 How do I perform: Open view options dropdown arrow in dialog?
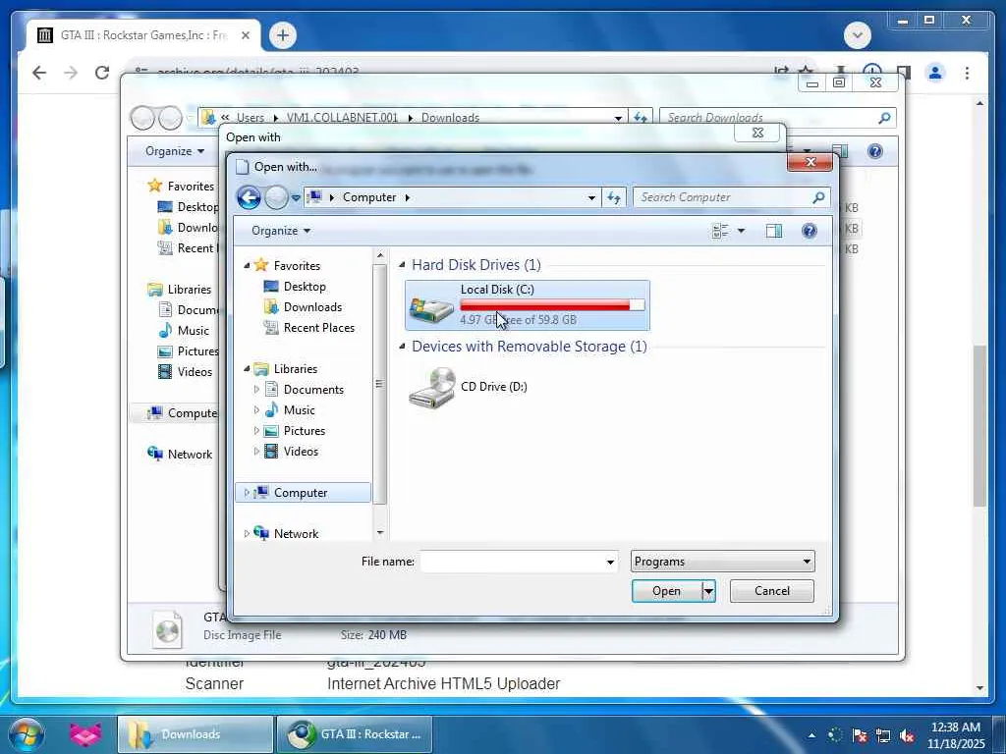pos(741,231)
